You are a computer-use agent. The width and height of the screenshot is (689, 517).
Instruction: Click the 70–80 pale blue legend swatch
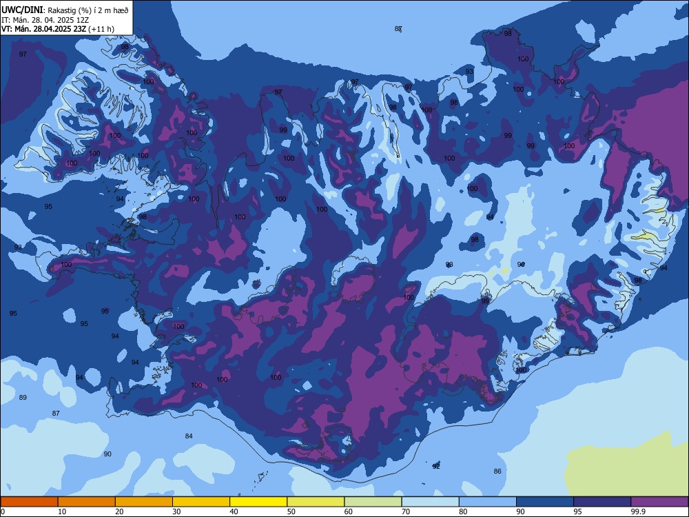[430, 502]
